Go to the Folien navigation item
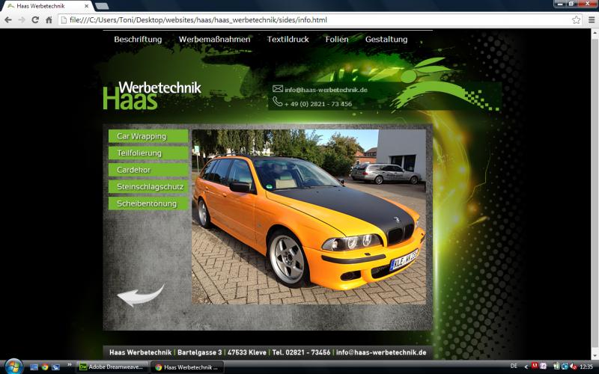The width and height of the screenshot is (599, 374). (x=337, y=40)
